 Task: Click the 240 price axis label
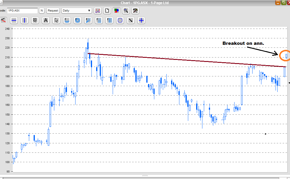point(7,29)
